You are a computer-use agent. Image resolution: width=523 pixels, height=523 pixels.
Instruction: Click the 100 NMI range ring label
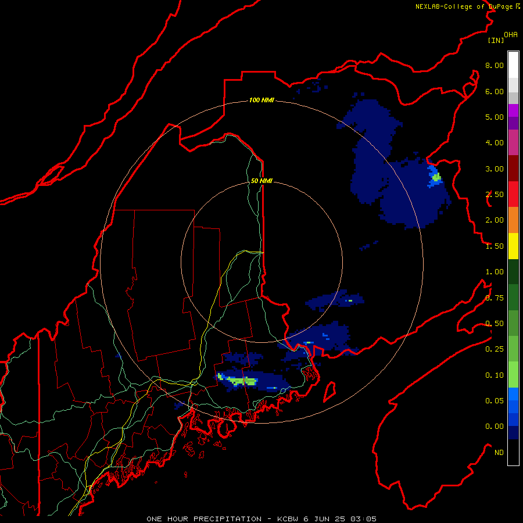[261, 100]
